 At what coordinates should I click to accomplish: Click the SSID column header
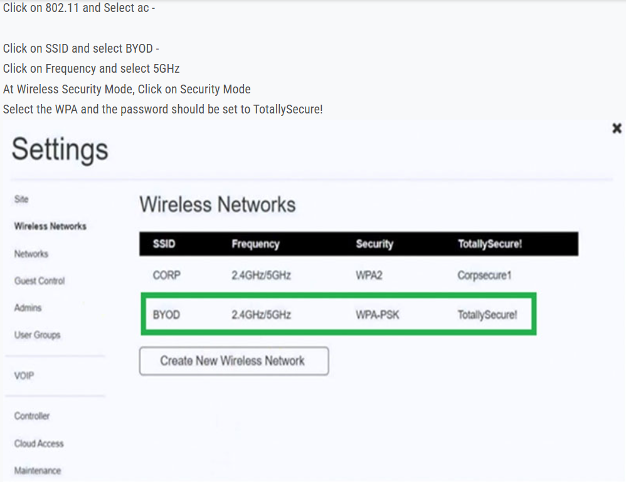[x=164, y=244]
